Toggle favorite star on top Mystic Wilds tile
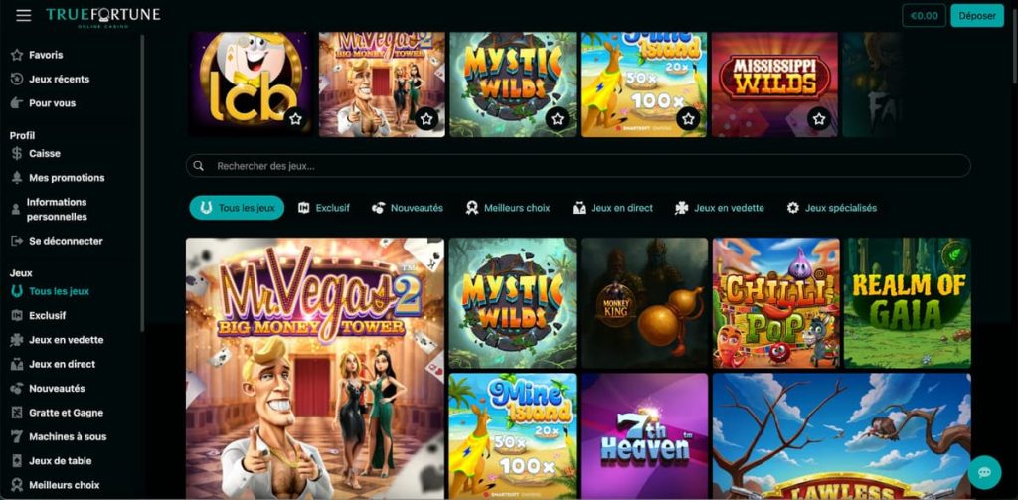The width and height of the screenshot is (1018, 500). (x=557, y=119)
